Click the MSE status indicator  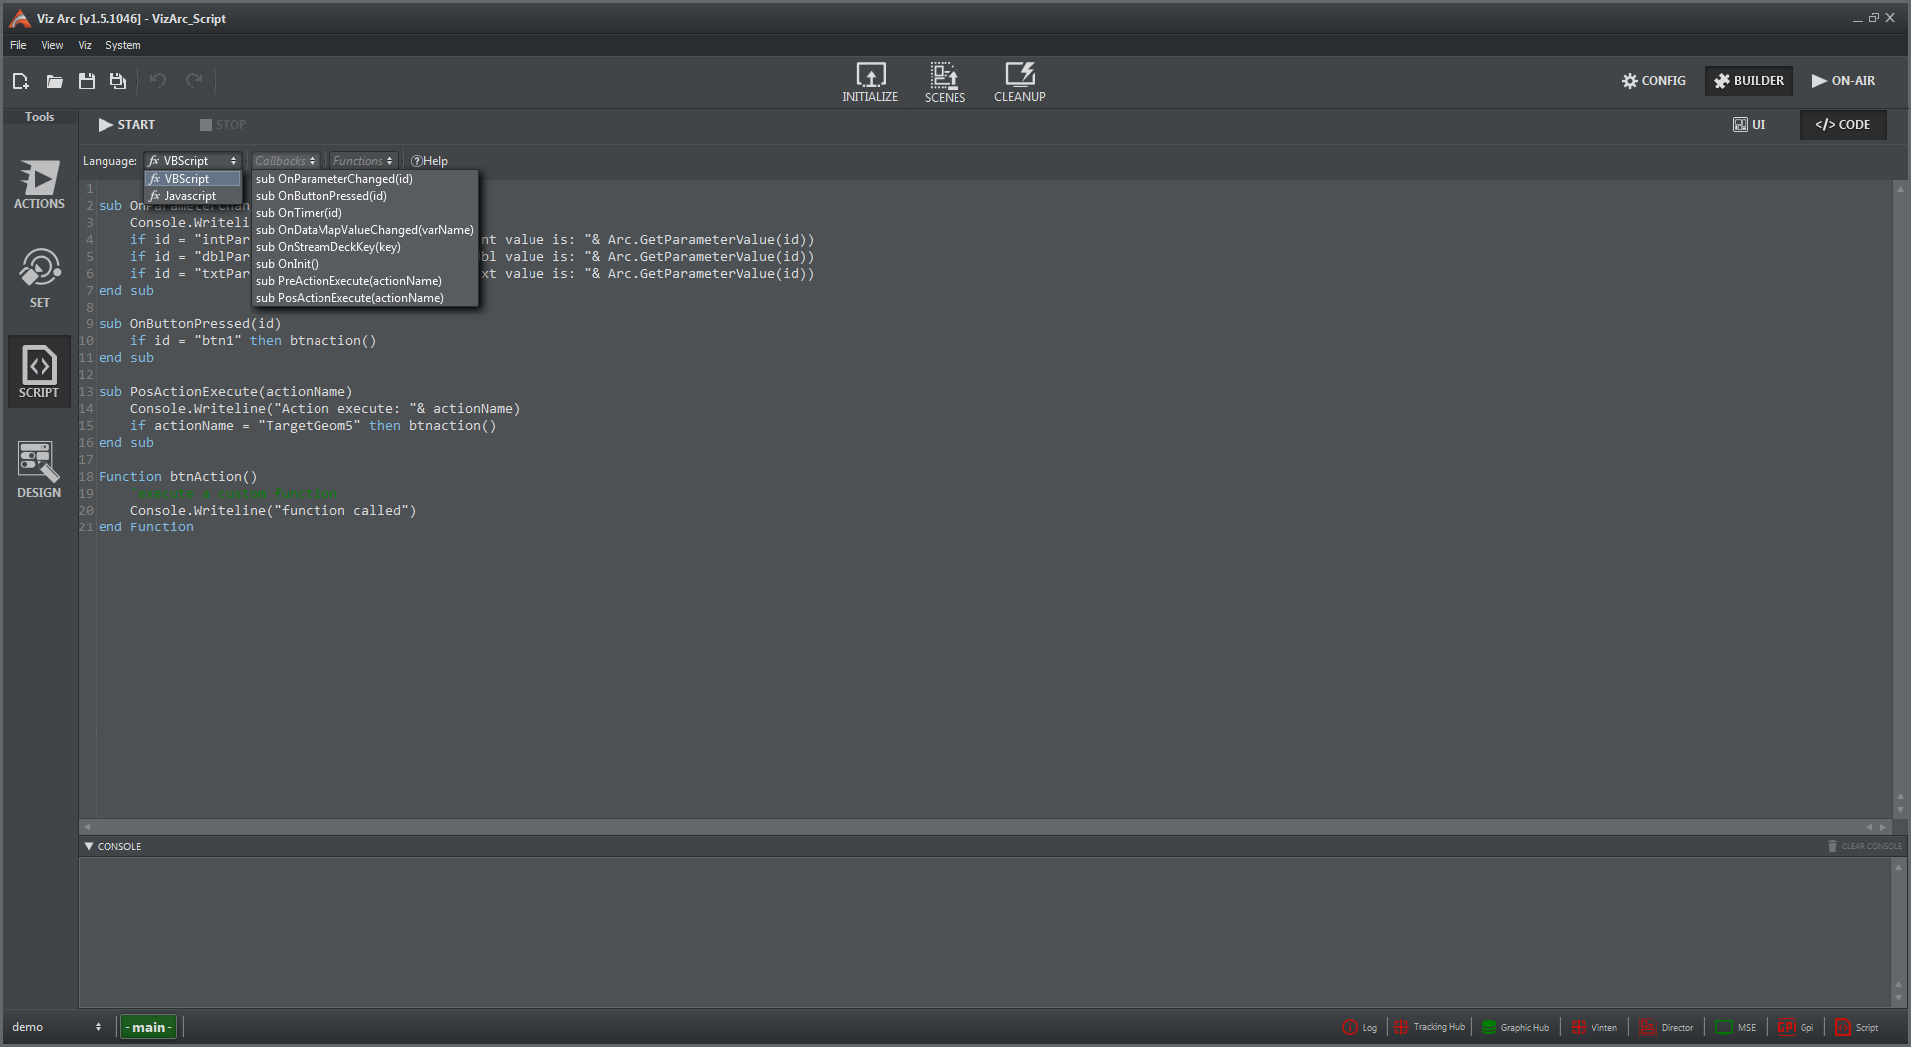pyautogui.click(x=1736, y=1027)
